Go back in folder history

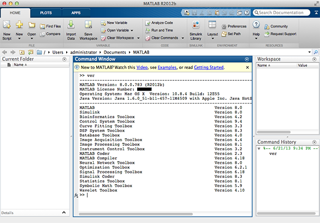tap(4, 52)
